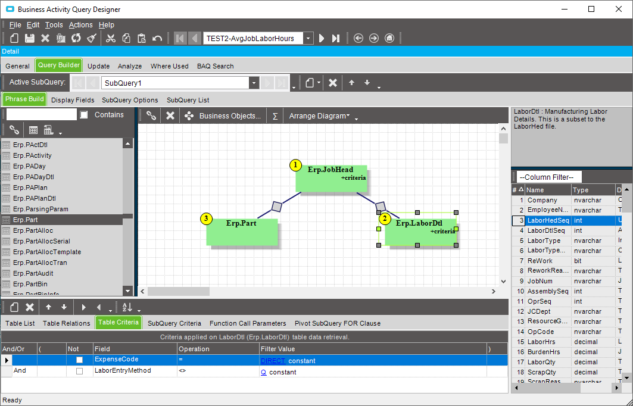633x406 pixels.
Task: Go to next query record
Action: coord(322,38)
